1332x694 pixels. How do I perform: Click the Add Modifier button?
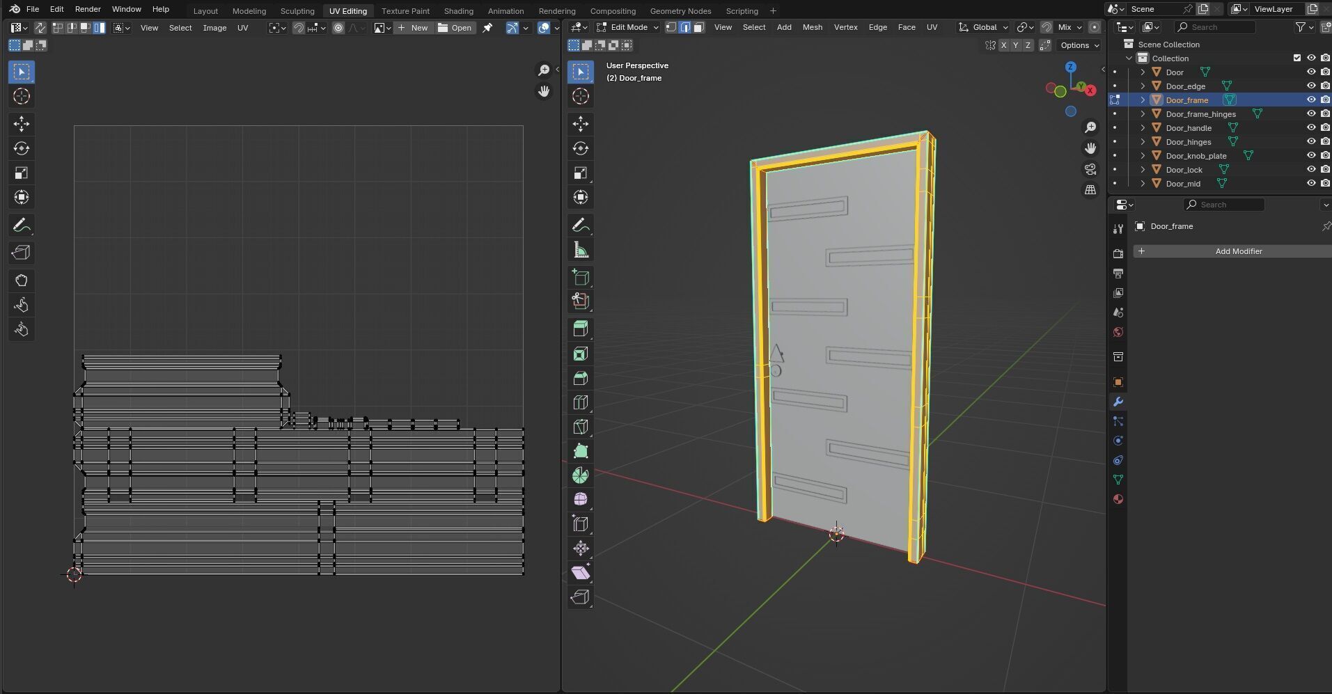pyautogui.click(x=1232, y=251)
